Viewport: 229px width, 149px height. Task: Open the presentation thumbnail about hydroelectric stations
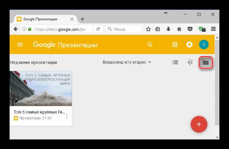[41, 88]
